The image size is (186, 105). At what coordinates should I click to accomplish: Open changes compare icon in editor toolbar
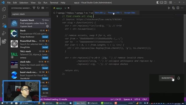click(x=174, y=8)
